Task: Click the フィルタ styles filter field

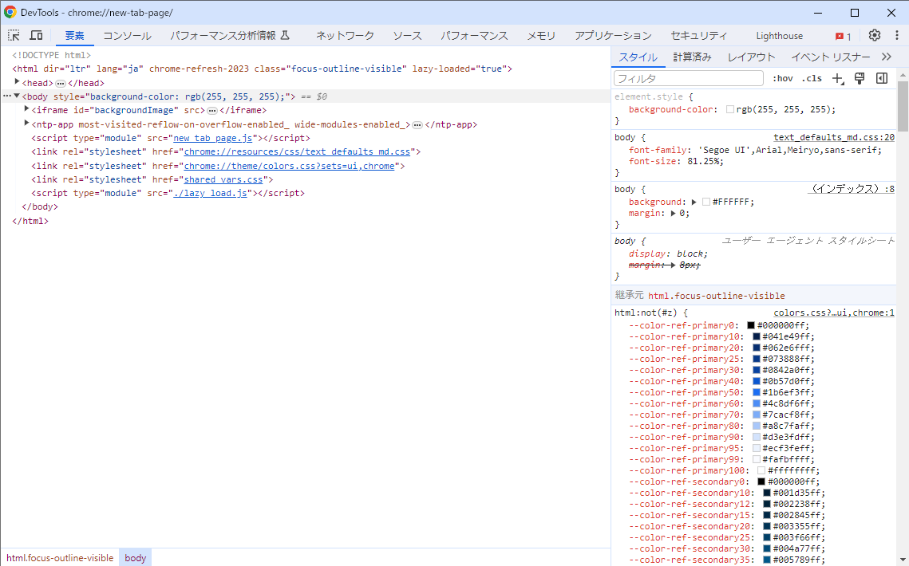Action: (x=688, y=78)
